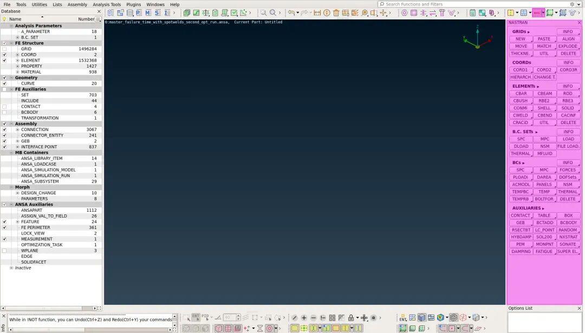
Task: Collapse the MB Containers group
Action: 11,153
